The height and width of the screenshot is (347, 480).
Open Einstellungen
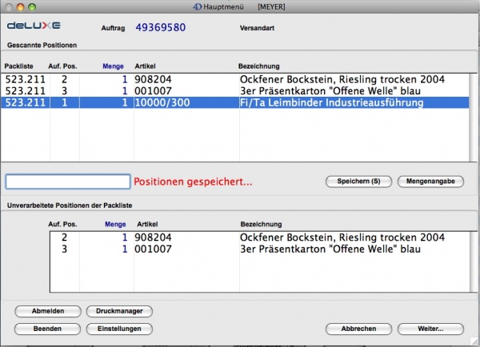118,329
